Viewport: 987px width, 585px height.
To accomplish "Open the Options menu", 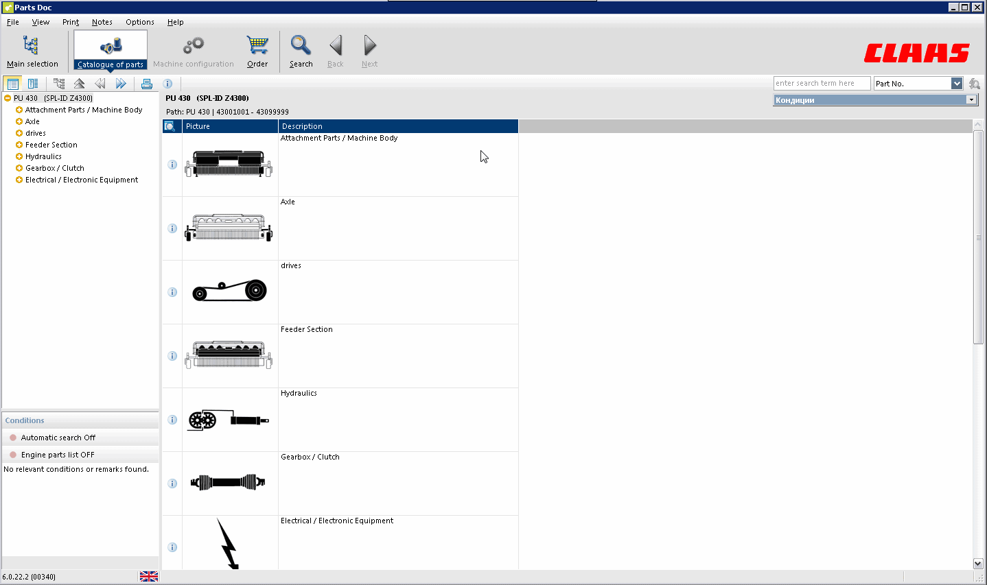I will [139, 21].
